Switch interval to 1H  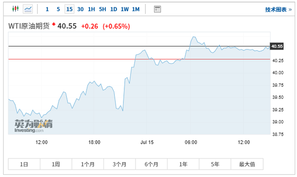click(x=91, y=9)
